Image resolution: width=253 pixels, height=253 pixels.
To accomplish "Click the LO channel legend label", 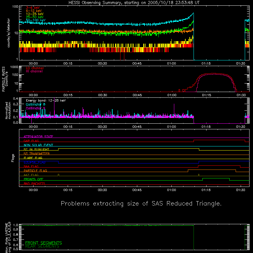I will tap(35, 68).
